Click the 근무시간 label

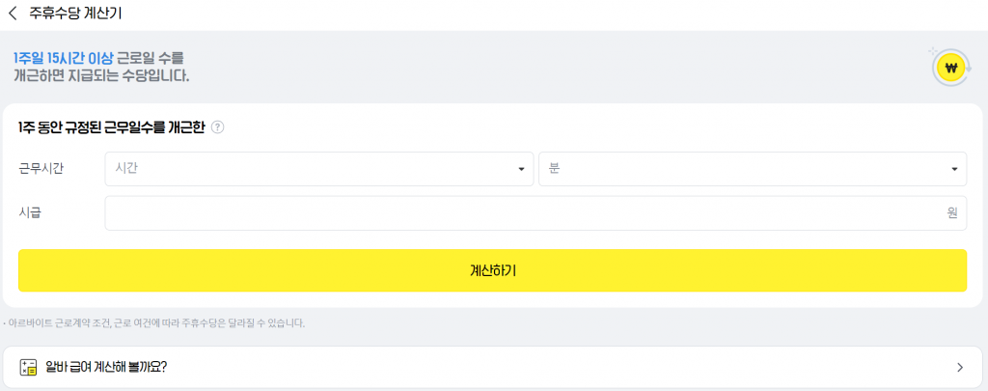[x=41, y=168]
